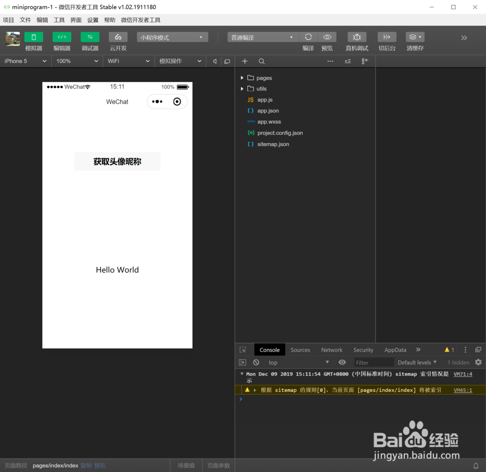Open the 界面 menu
Viewport: 486px width, 472px height.
tap(76, 20)
